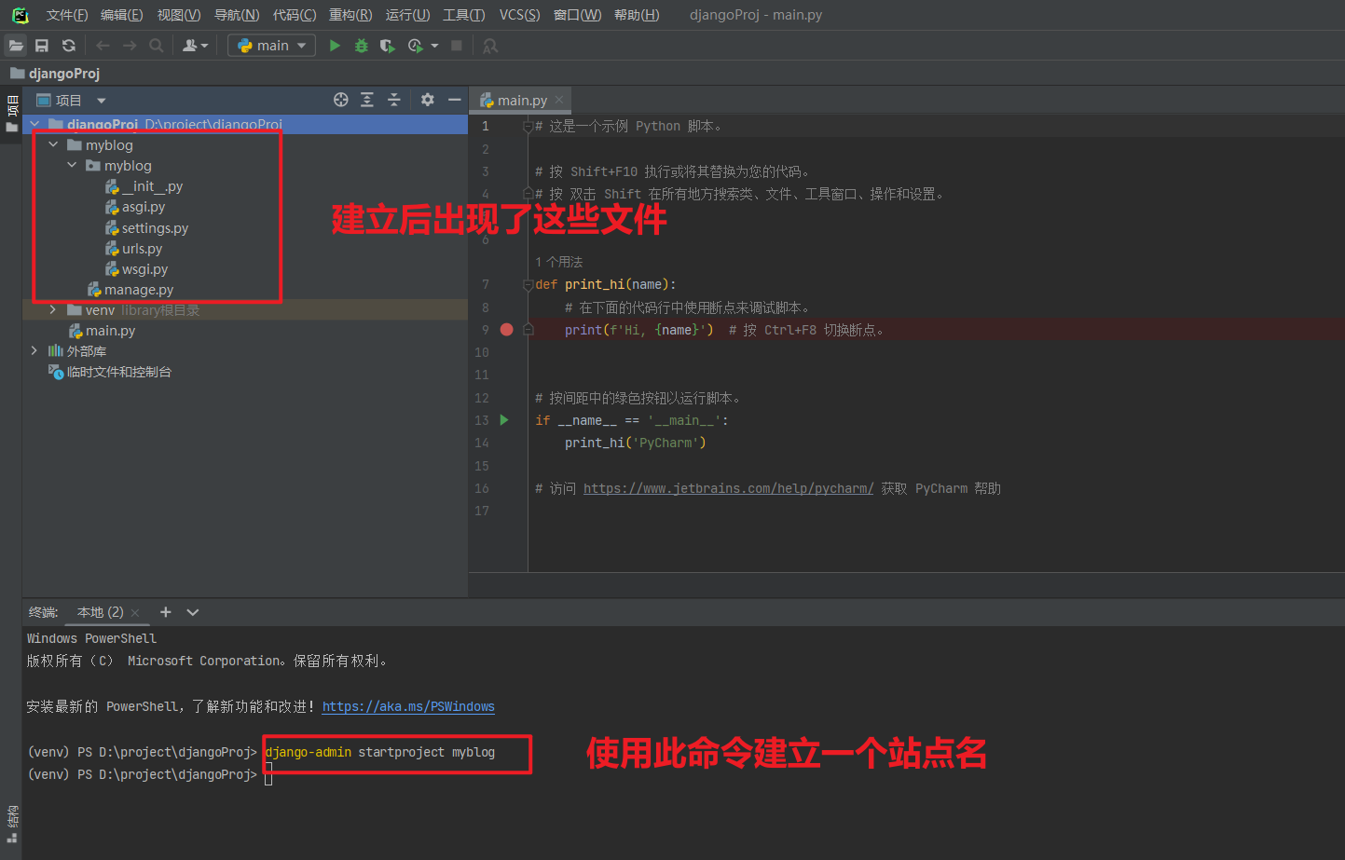Open the 文件(F) menu
1345x860 pixels.
(x=67, y=15)
